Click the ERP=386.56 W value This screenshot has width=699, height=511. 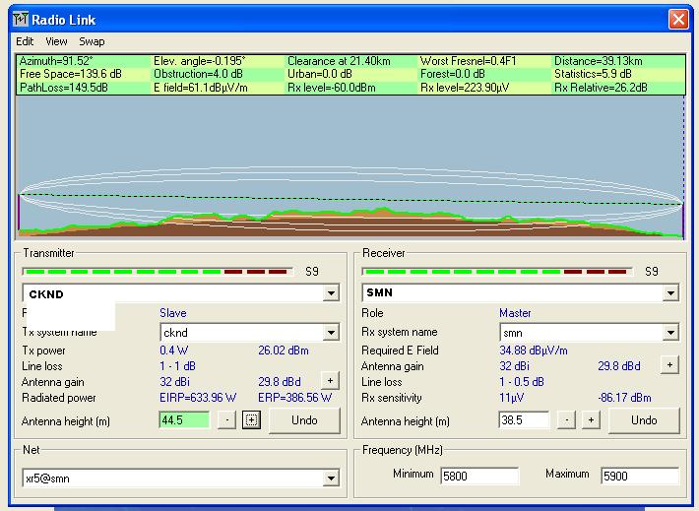click(295, 398)
